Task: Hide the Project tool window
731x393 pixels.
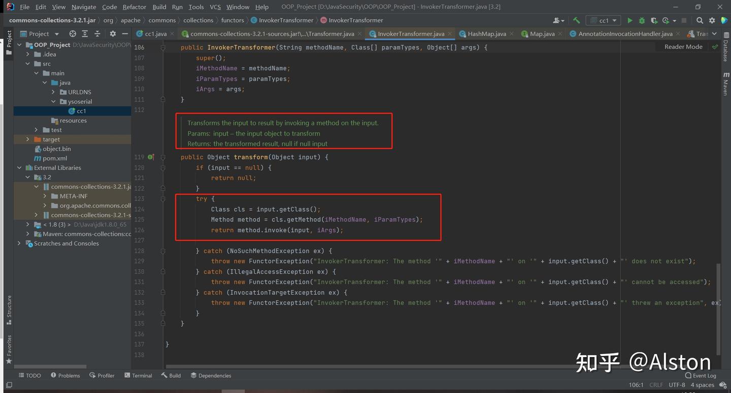Action: (125, 34)
